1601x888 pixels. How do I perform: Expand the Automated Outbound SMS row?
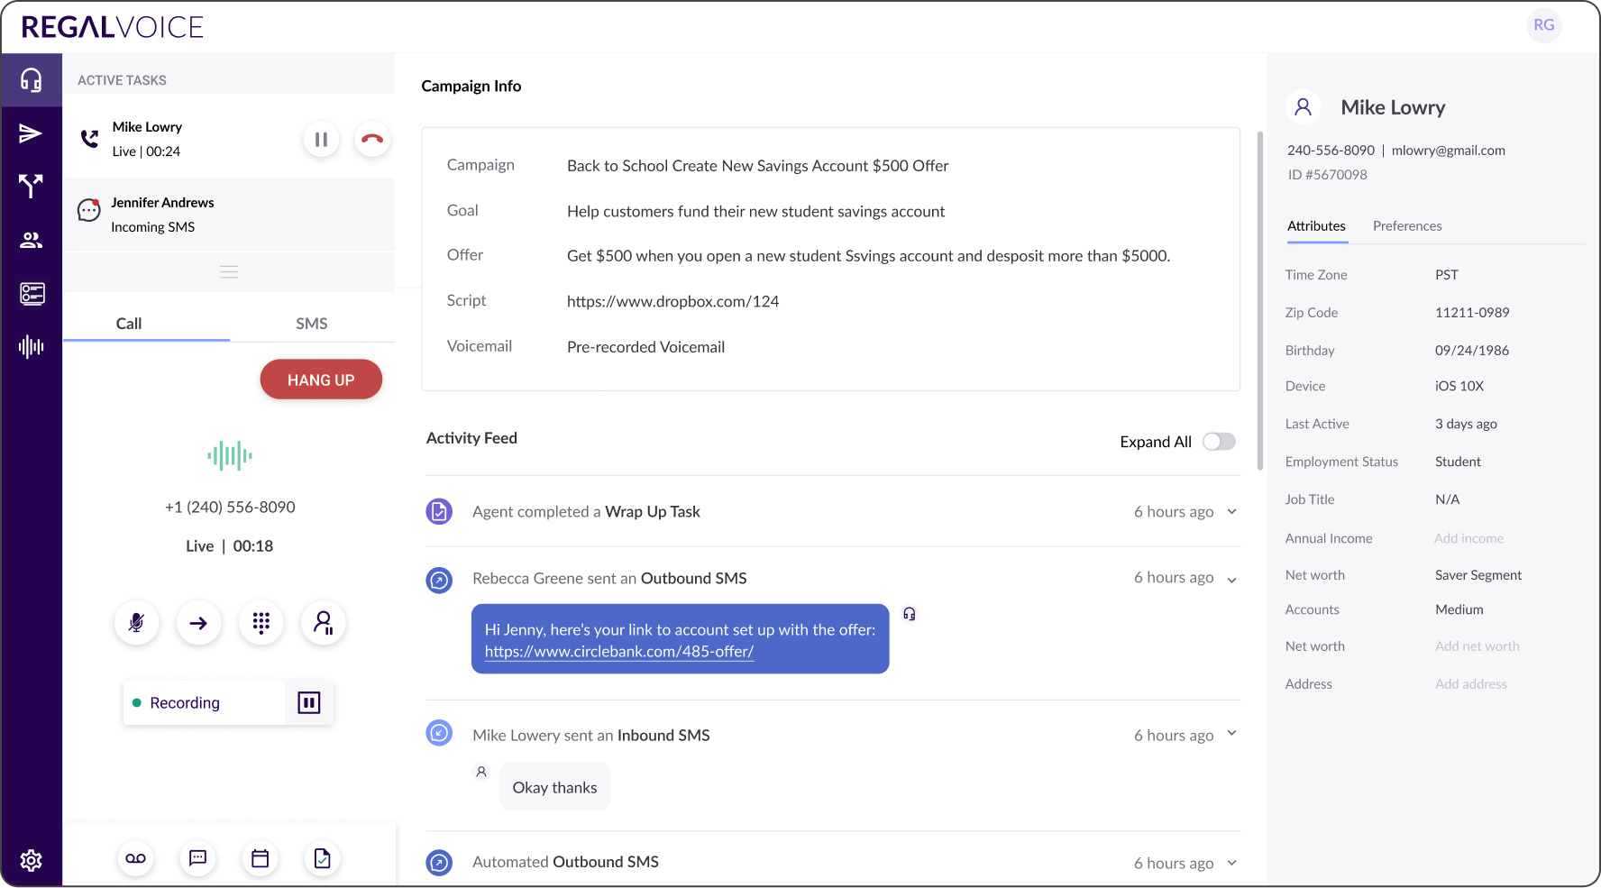click(x=1232, y=863)
